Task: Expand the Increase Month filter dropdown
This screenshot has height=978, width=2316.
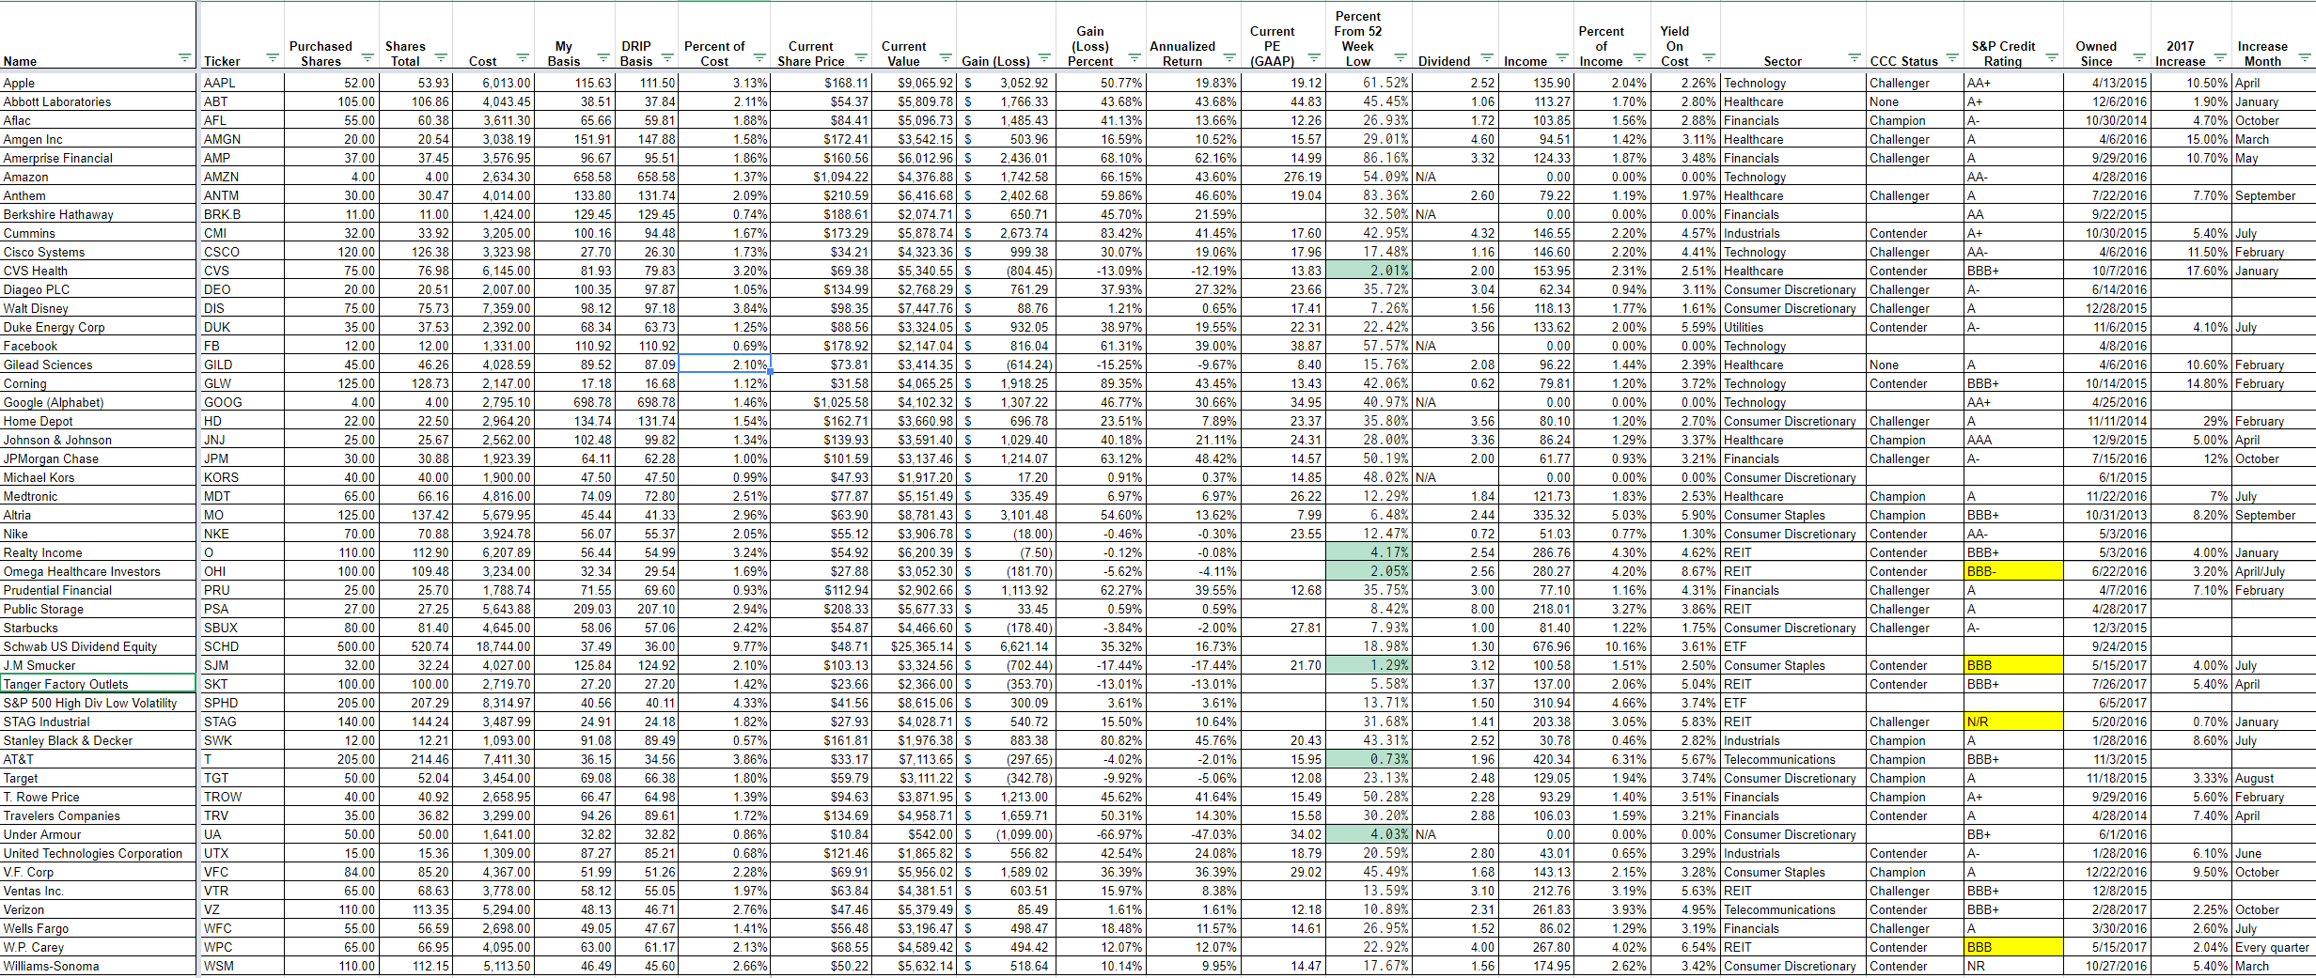Action: pyautogui.click(x=2305, y=58)
